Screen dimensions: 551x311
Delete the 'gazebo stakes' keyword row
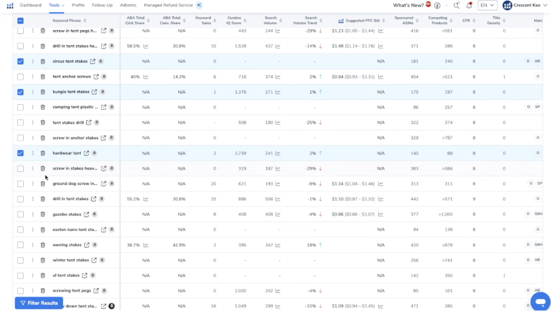click(43, 215)
